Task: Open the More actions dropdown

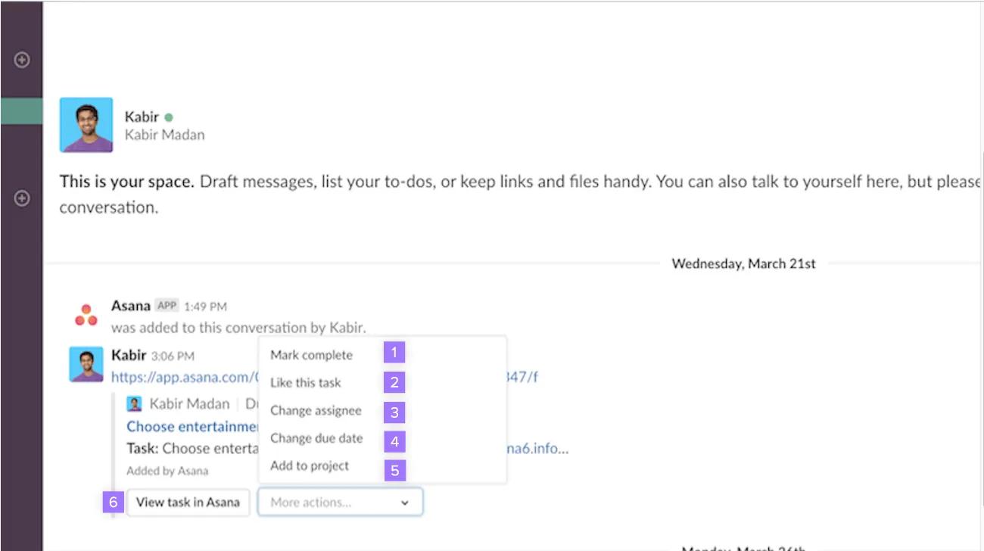Action: (340, 502)
